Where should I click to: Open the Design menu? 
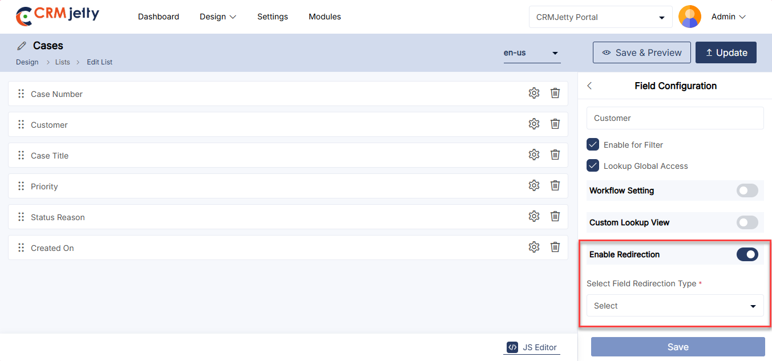coord(217,17)
